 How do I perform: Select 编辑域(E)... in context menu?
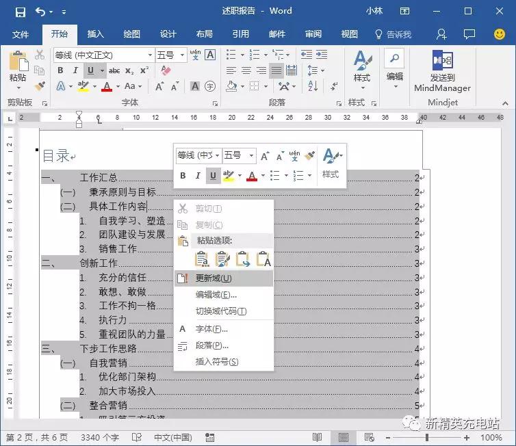pyautogui.click(x=224, y=295)
